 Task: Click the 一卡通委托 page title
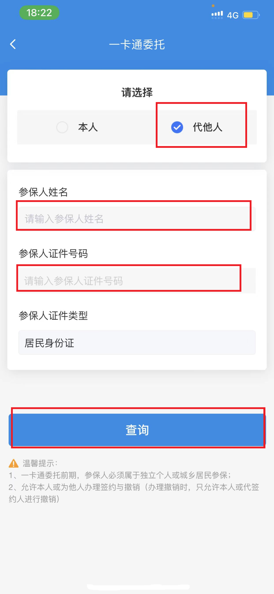(x=137, y=44)
